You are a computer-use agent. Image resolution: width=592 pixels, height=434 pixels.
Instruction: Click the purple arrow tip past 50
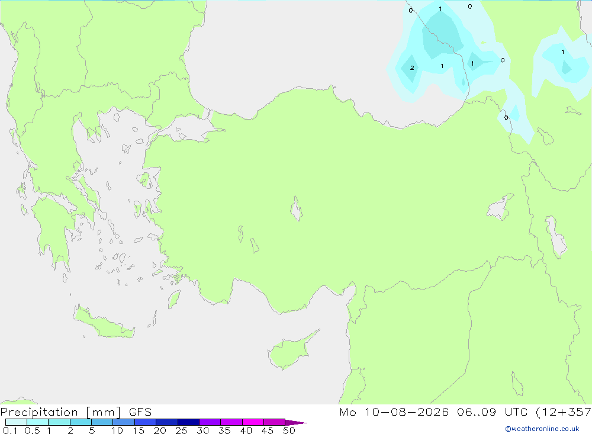pyautogui.click(x=296, y=422)
